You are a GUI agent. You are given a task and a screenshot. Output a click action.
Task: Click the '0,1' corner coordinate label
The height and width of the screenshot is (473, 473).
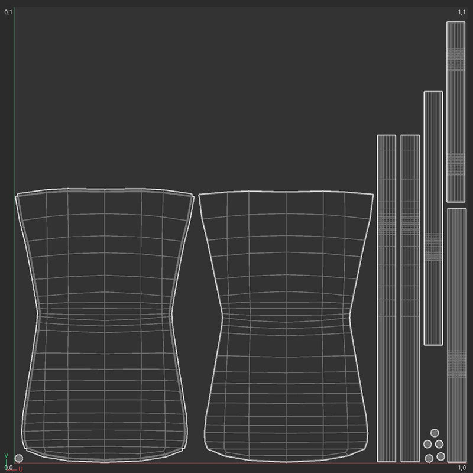(x=8, y=12)
